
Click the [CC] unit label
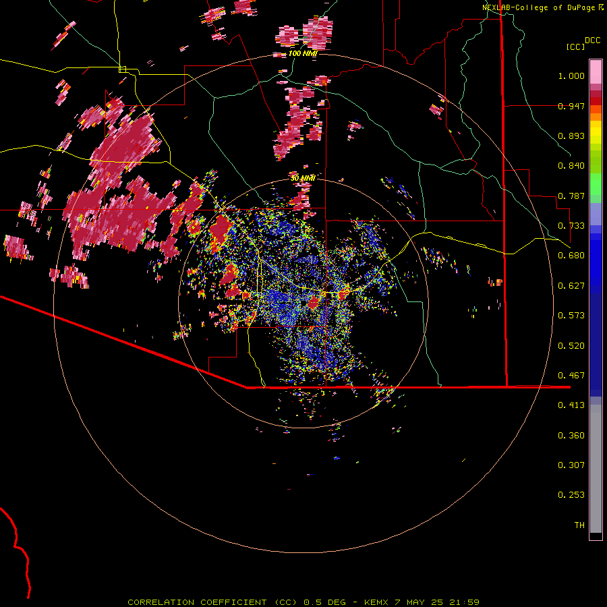click(x=575, y=47)
